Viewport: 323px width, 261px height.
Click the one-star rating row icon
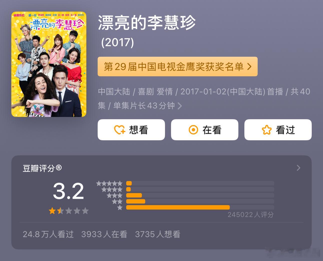(x=120, y=208)
